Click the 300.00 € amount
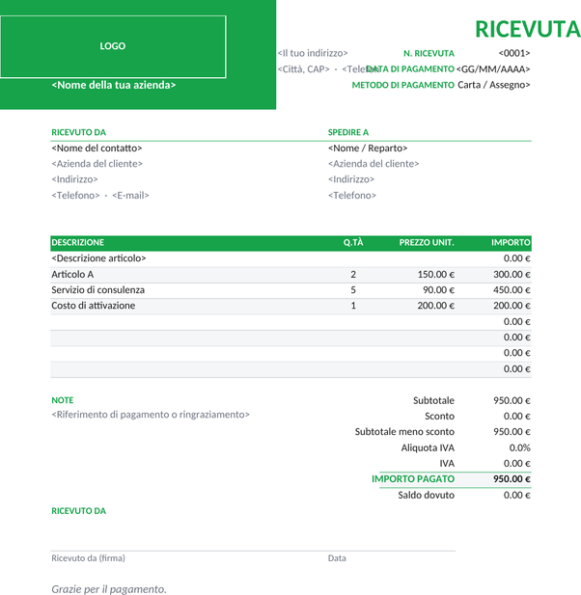 coord(512,274)
